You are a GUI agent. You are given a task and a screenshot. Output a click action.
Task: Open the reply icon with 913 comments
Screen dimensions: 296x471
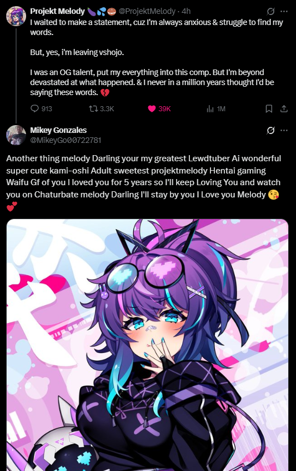(x=35, y=109)
